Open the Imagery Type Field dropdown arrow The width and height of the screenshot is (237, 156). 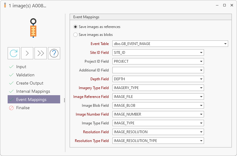pyautogui.click(x=201, y=88)
